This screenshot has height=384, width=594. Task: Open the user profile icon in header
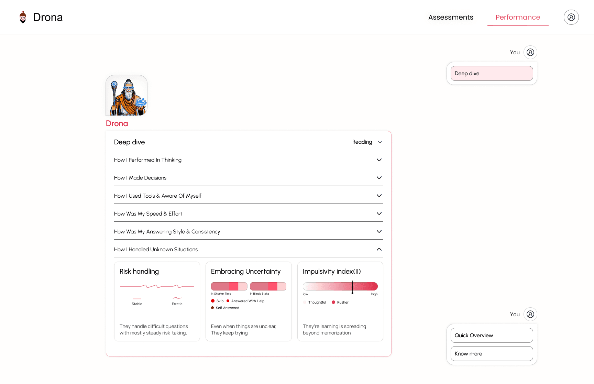click(571, 17)
